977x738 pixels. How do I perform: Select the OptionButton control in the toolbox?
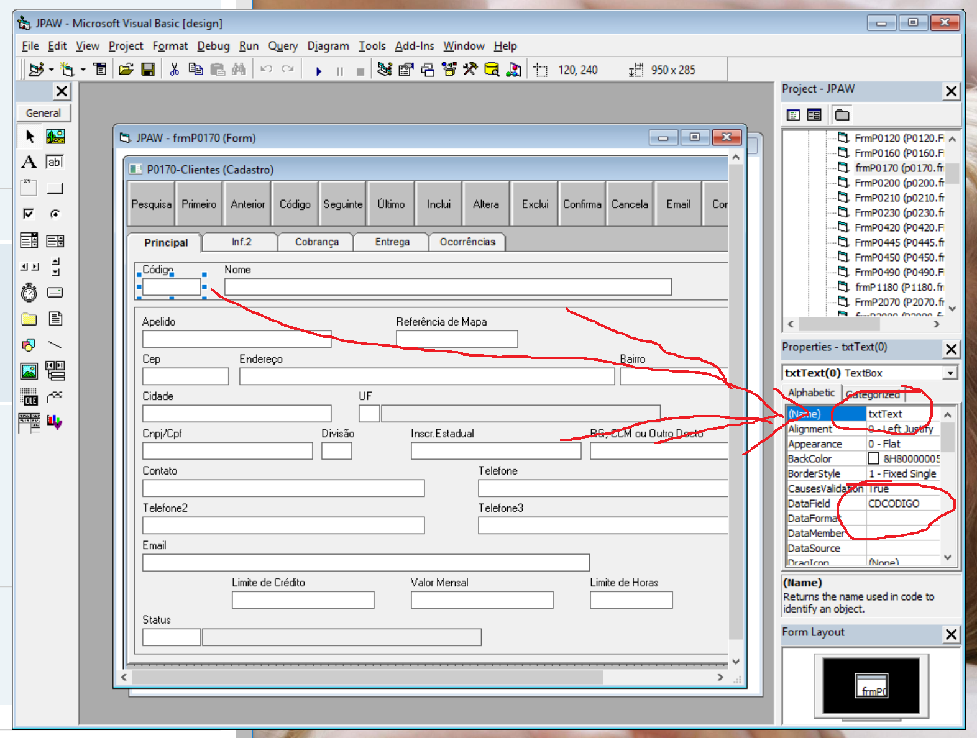[55, 214]
